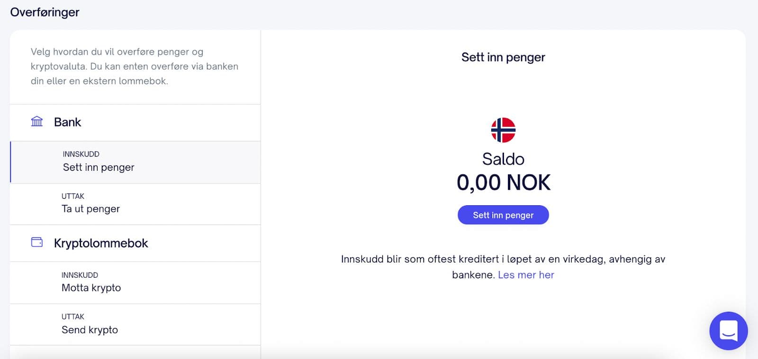Click the Overføringer page heading

point(45,12)
